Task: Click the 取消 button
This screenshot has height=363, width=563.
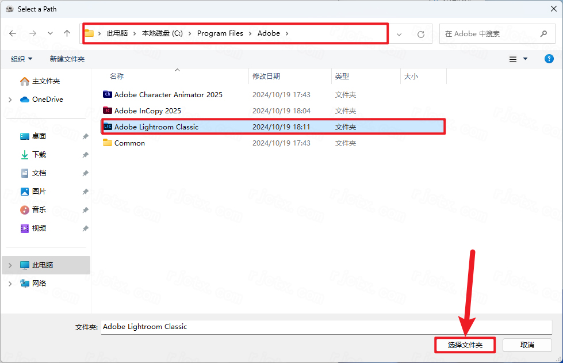Action: point(527,345)
